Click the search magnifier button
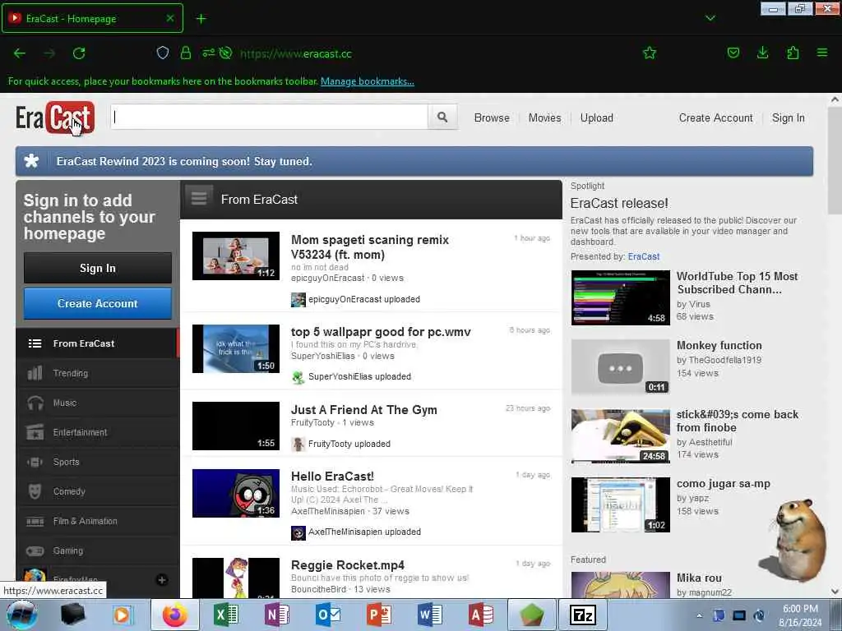This screenshot has height=631, width=842. tap(442, 117)
